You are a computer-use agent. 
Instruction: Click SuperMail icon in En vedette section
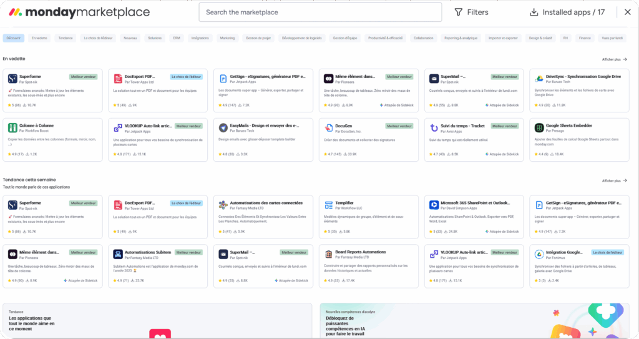tap(434, 78)
